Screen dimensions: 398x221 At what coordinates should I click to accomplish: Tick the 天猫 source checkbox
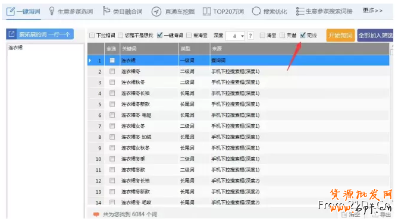[x=282, y=35]
